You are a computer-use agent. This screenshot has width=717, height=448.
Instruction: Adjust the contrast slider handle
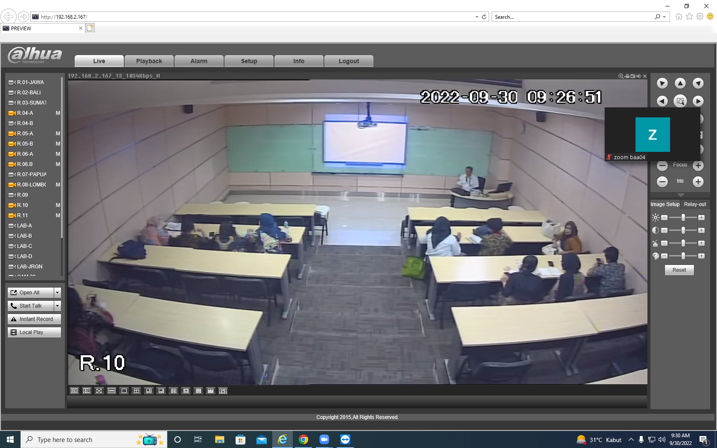(x=683, y=230)
